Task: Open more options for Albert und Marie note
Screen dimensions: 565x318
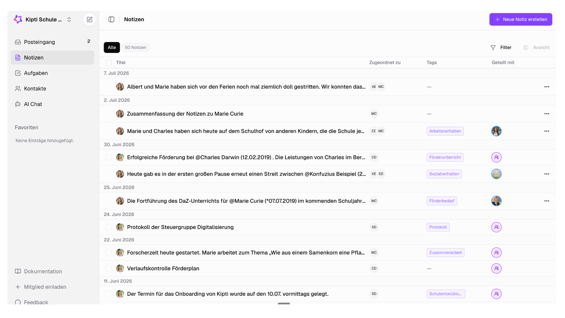Action: [x=547, y=87]
